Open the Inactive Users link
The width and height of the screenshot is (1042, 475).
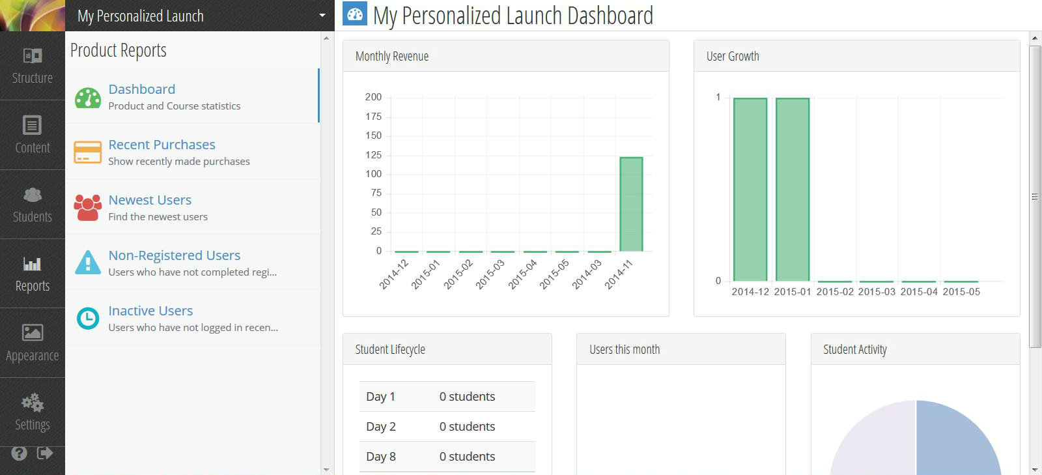coord(151,311)
